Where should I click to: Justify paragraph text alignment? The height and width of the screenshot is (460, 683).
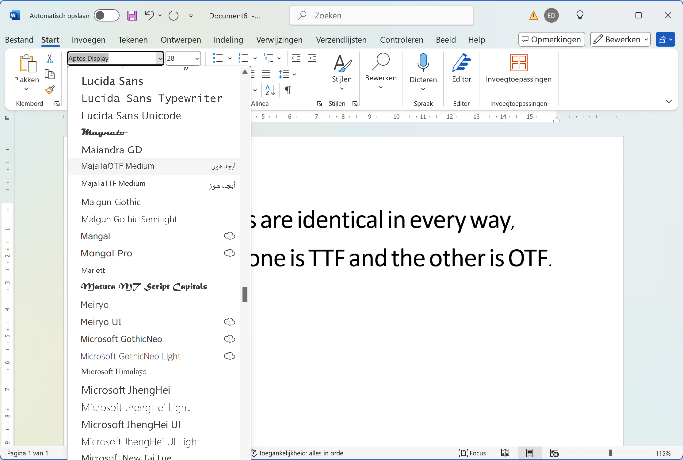(266, 74)
